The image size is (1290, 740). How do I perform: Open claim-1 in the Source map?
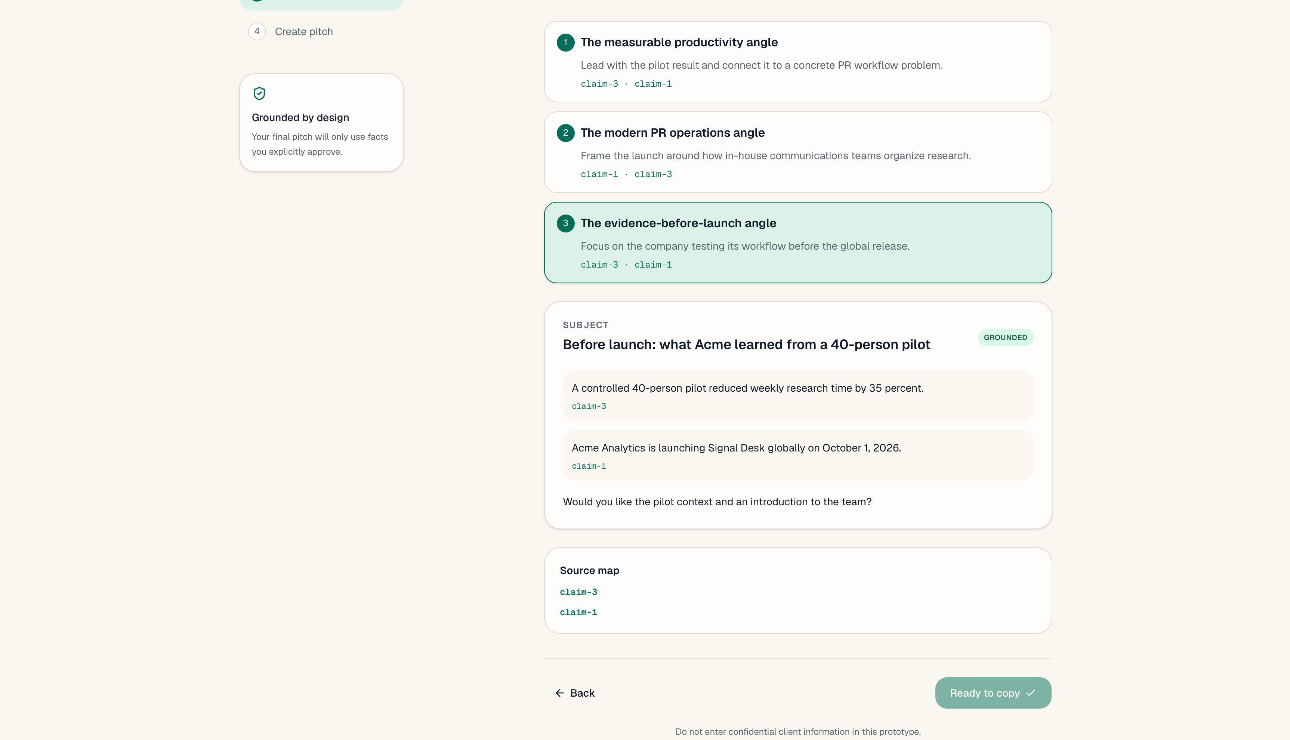tap(578, 613)
